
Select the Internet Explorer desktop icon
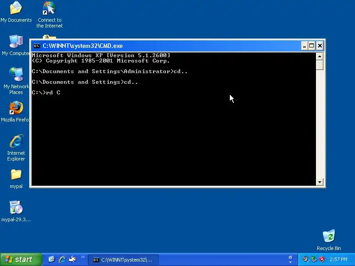tap(16, 148)
